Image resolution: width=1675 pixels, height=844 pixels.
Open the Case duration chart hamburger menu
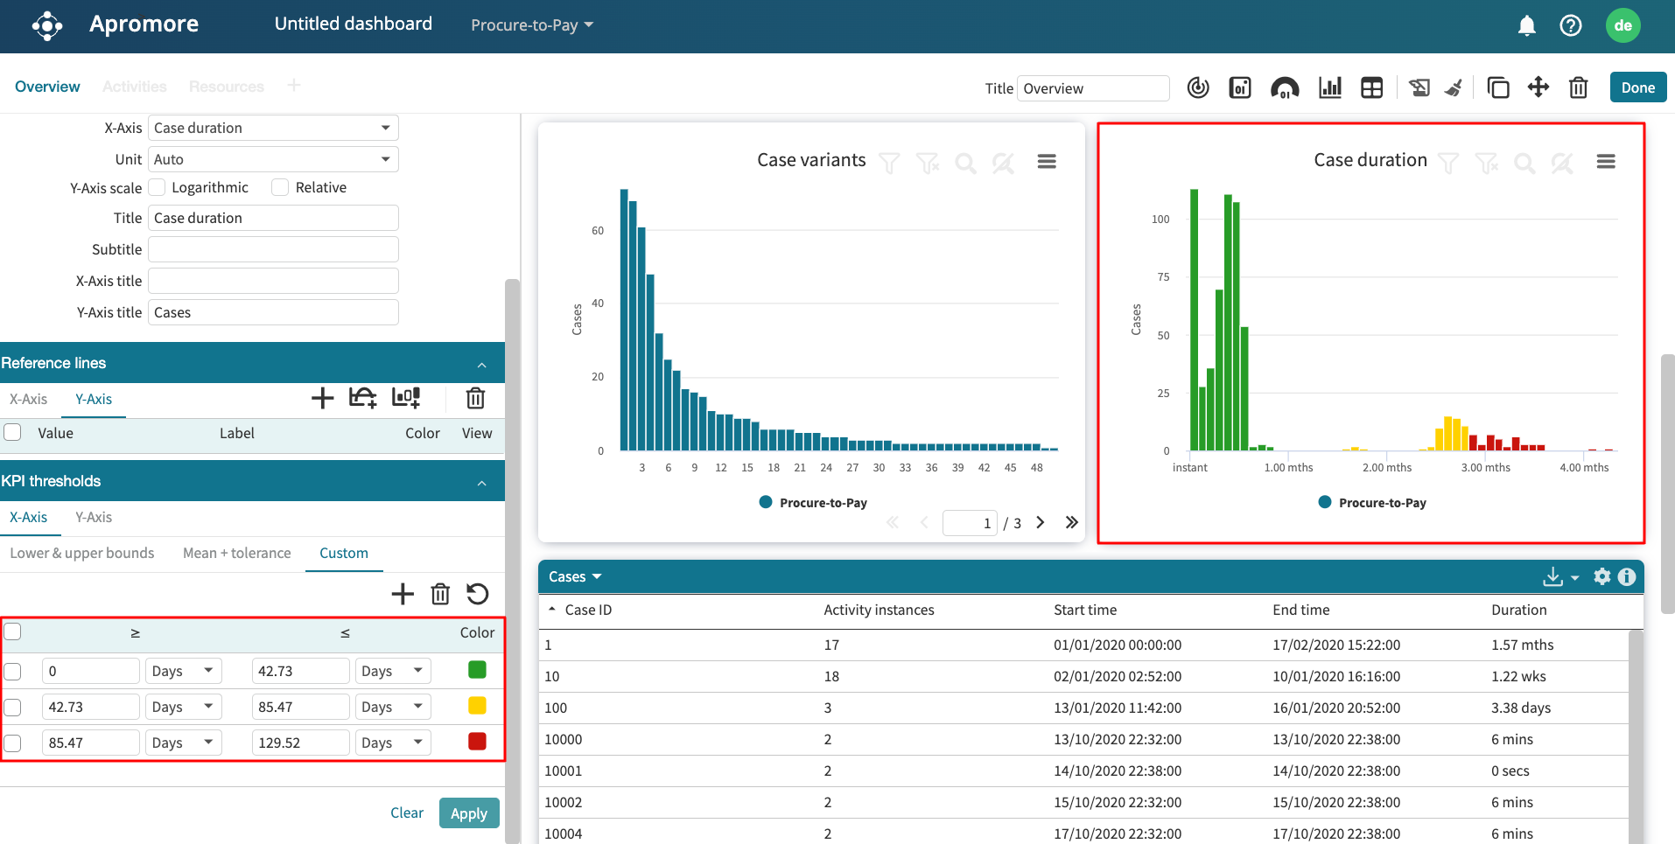pyautogui.click(x=1605, y=162)
